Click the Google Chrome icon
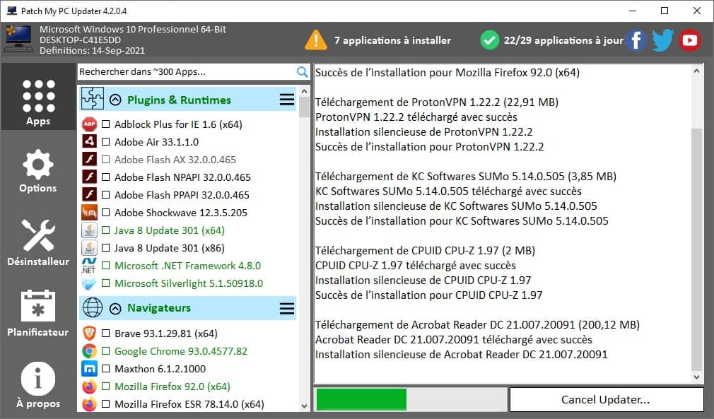 coord(89,351)
